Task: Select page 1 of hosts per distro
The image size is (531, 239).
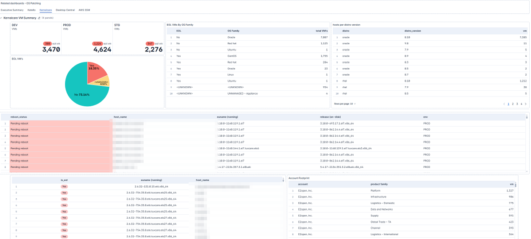Action: coord(508,104)
